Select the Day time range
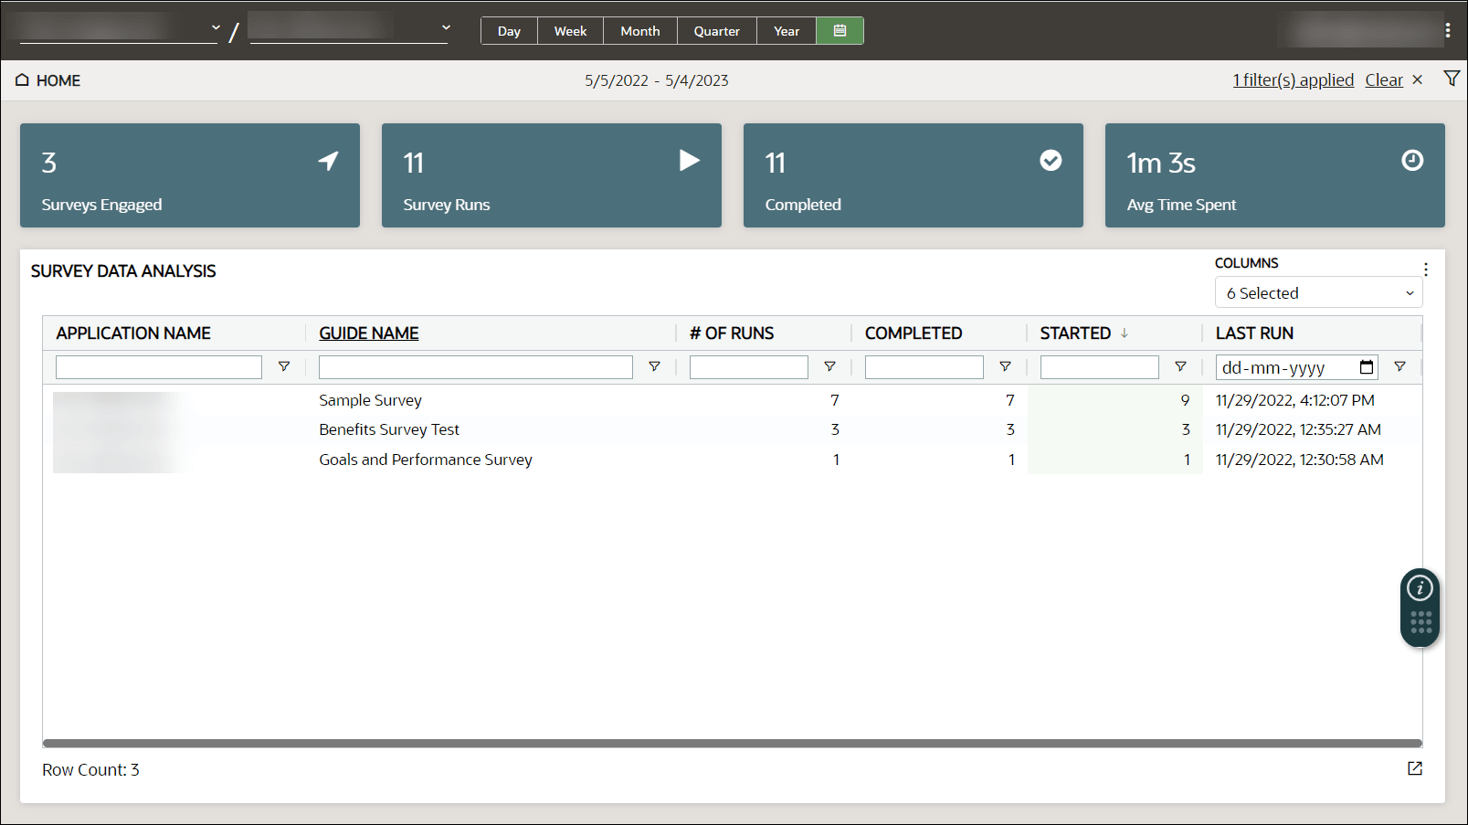The image size is (1468, 825). coord(509,31)
